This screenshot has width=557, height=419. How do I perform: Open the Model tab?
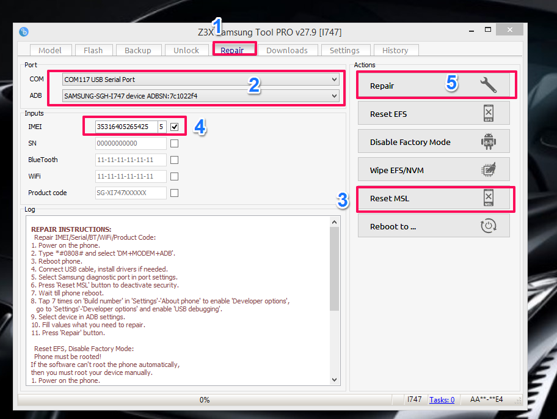coord(50,51)
